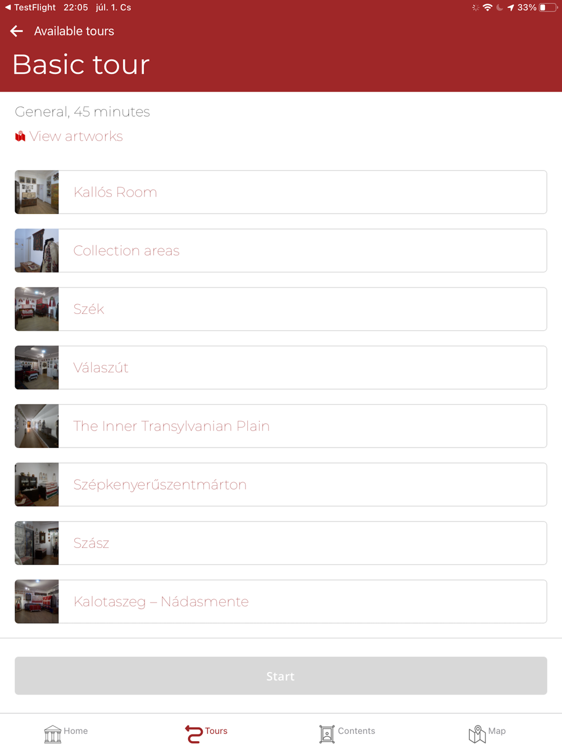
Task: Click the red map icon beside View artworks
Action: [20, 136]
